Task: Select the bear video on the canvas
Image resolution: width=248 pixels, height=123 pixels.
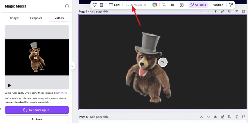Action: [x=163, y=62]
